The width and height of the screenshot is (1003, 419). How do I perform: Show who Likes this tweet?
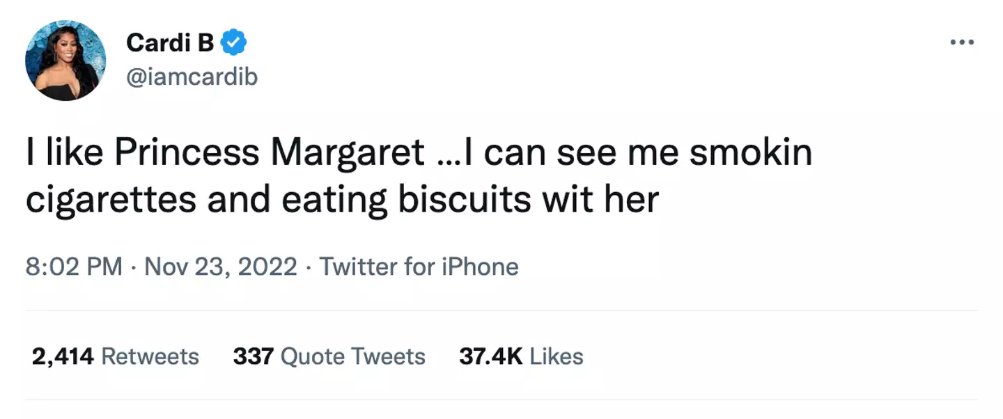(x=521, y=356)
